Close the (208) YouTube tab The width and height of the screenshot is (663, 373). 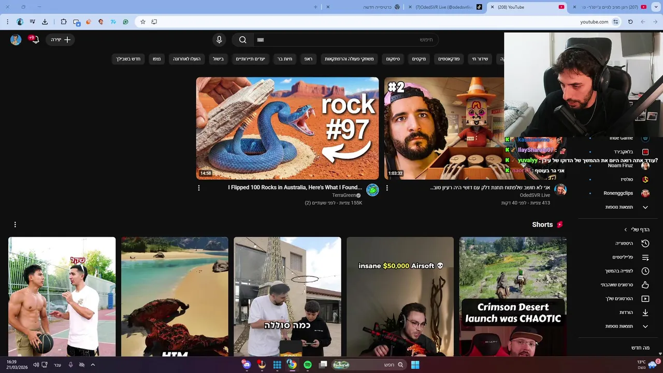coord(493,7)
